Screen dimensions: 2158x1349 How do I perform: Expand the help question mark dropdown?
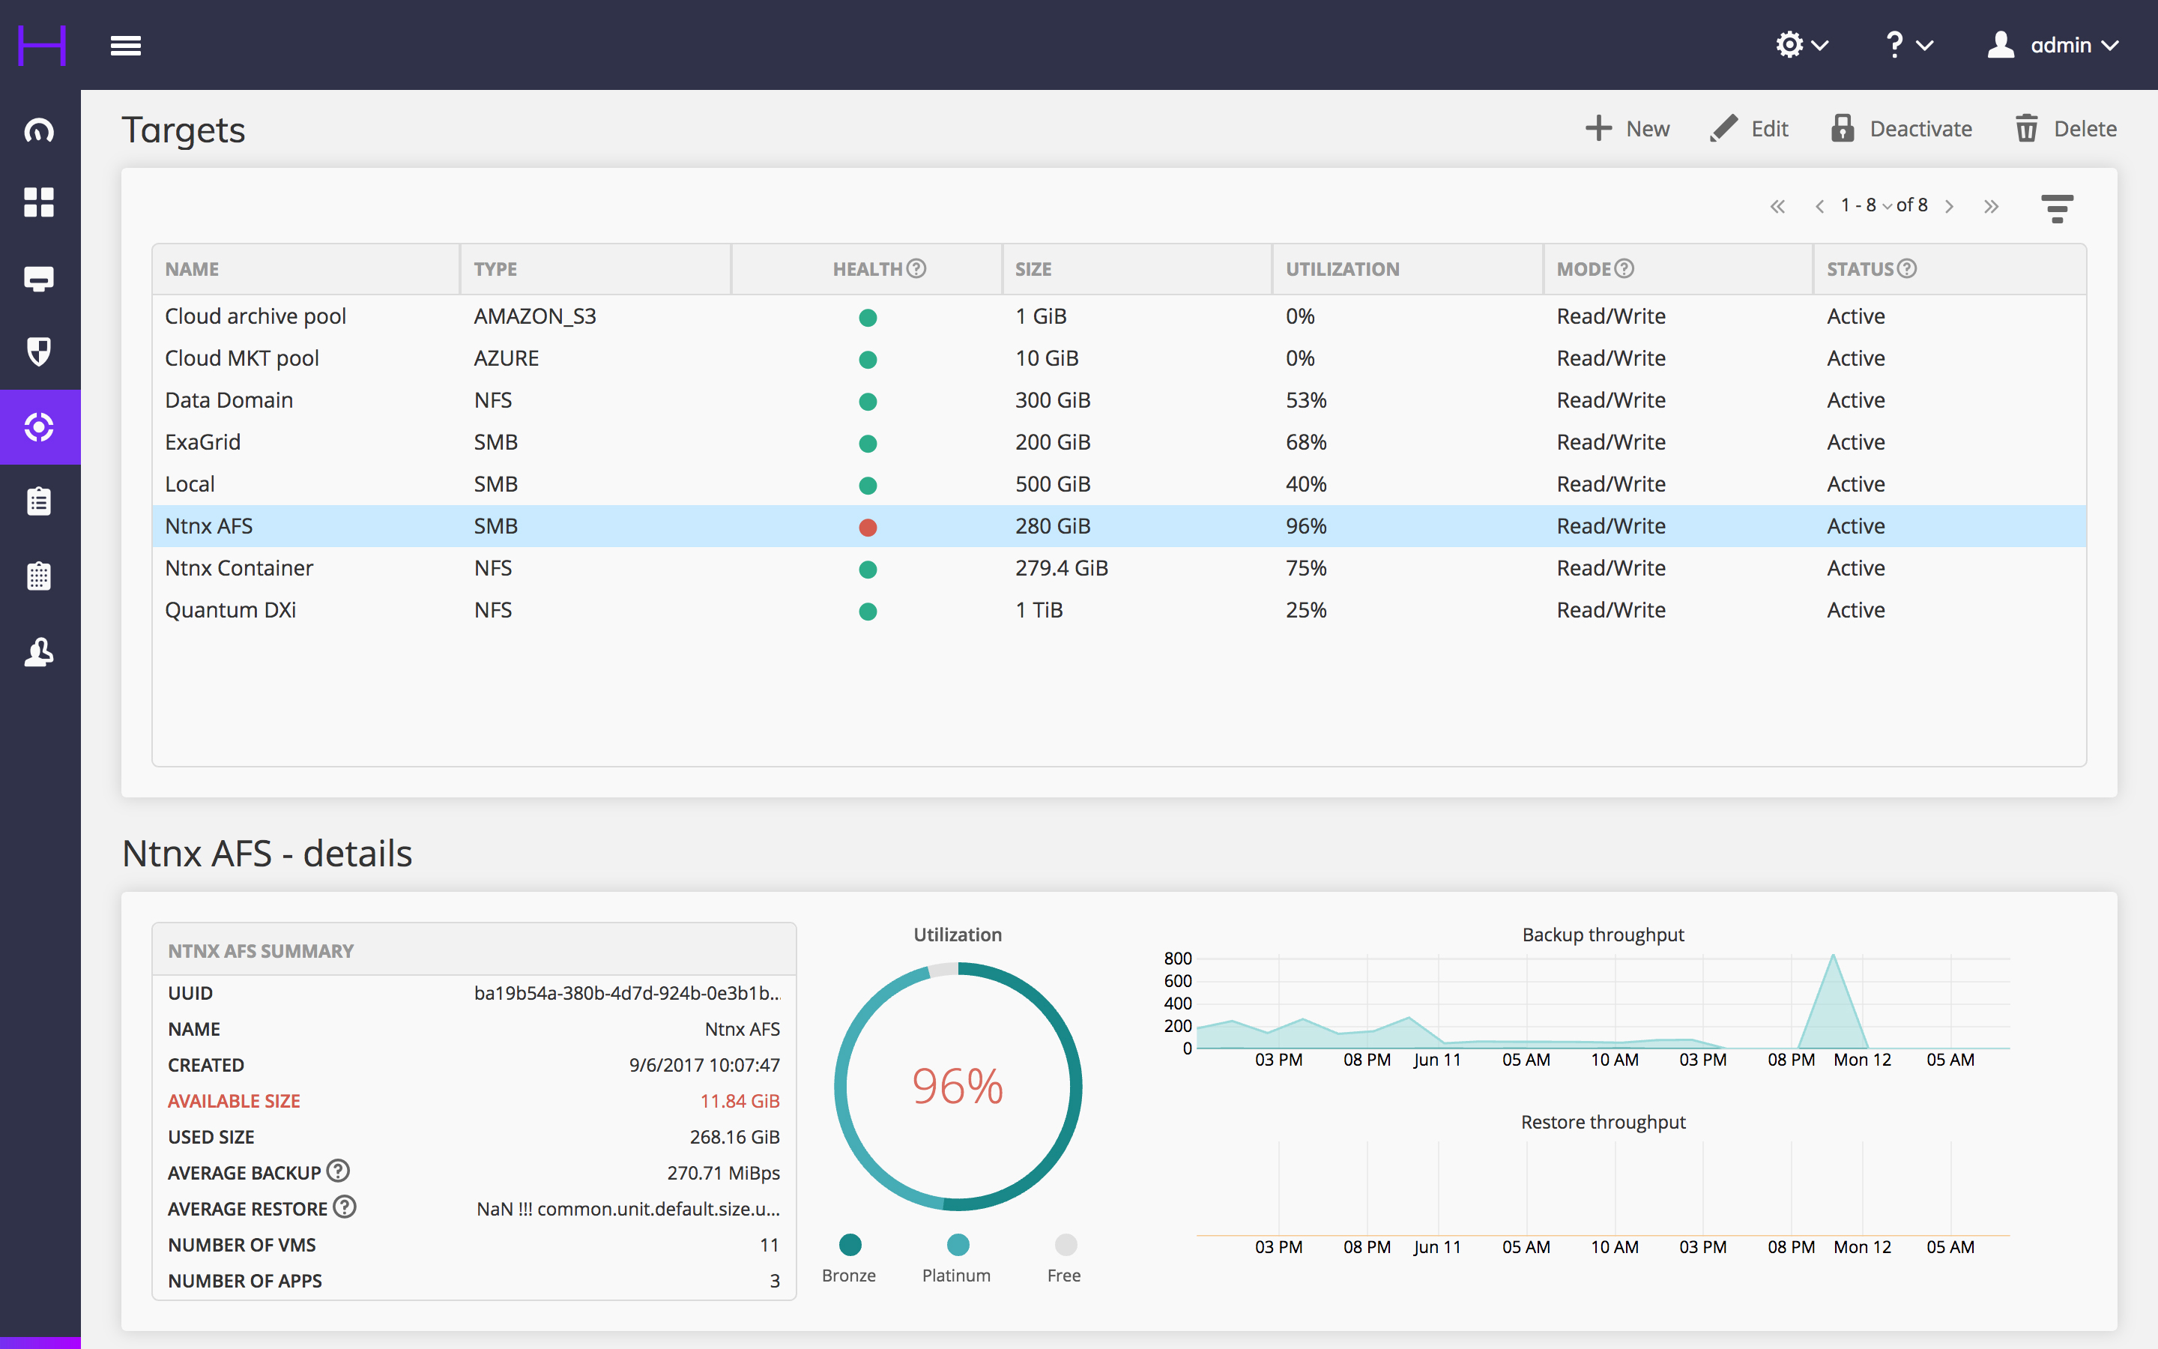click(1908, 46)
